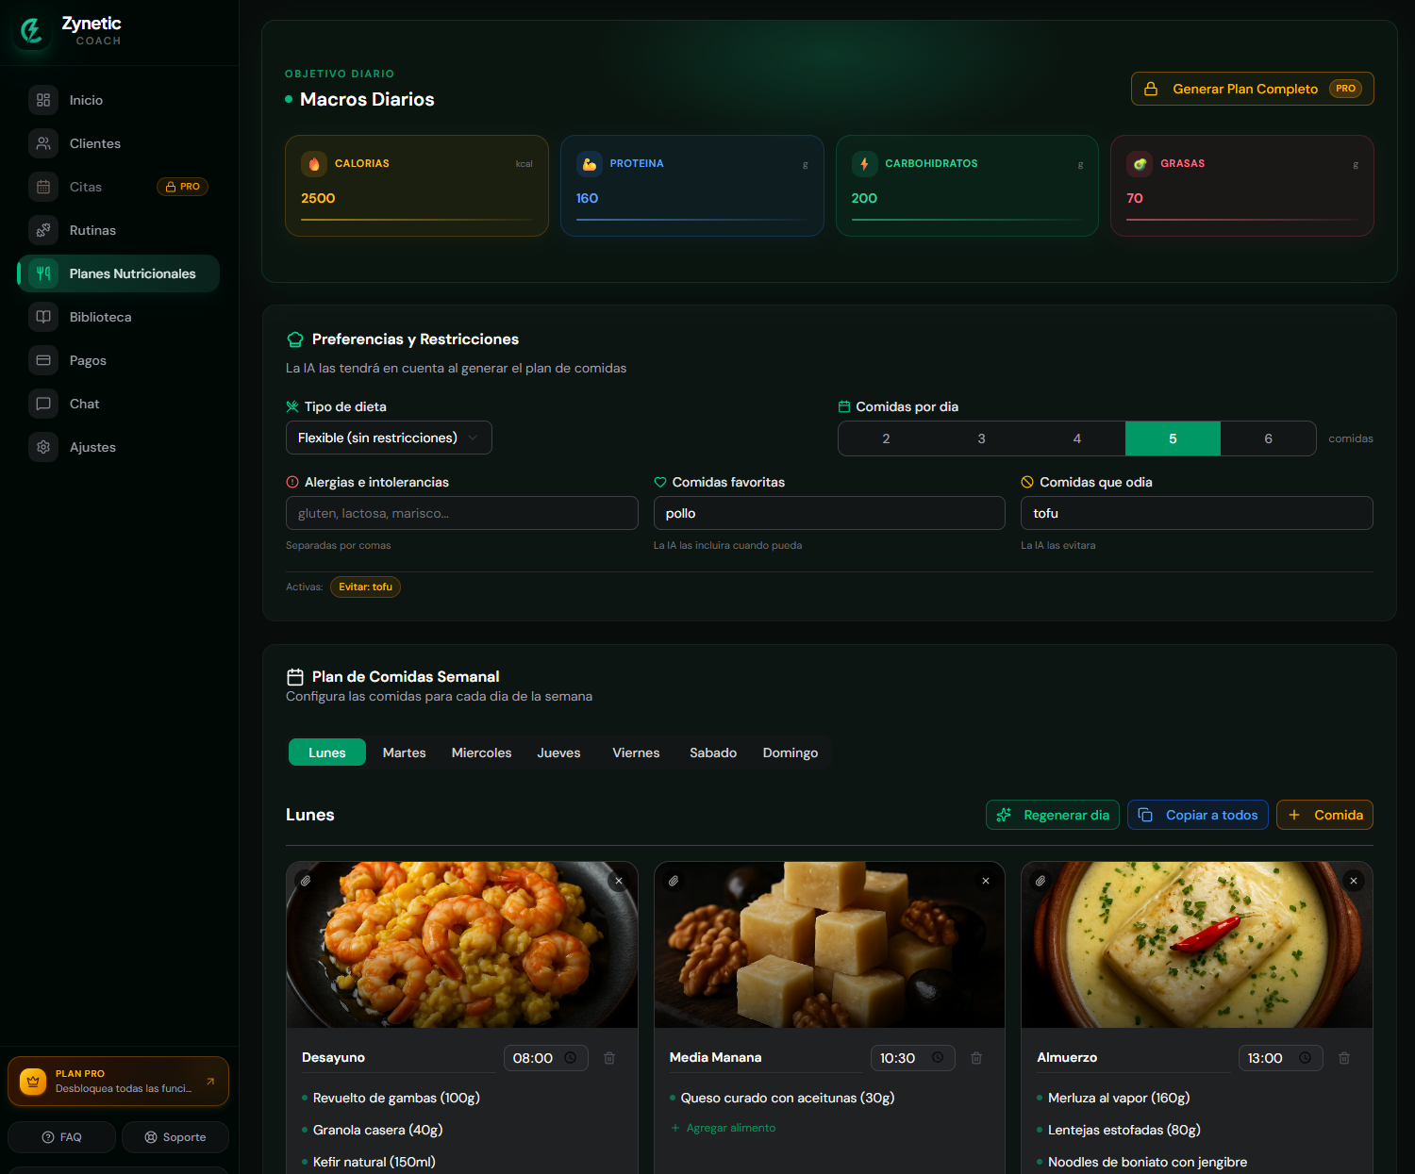Click the Pagos card icon

(43, 360)
